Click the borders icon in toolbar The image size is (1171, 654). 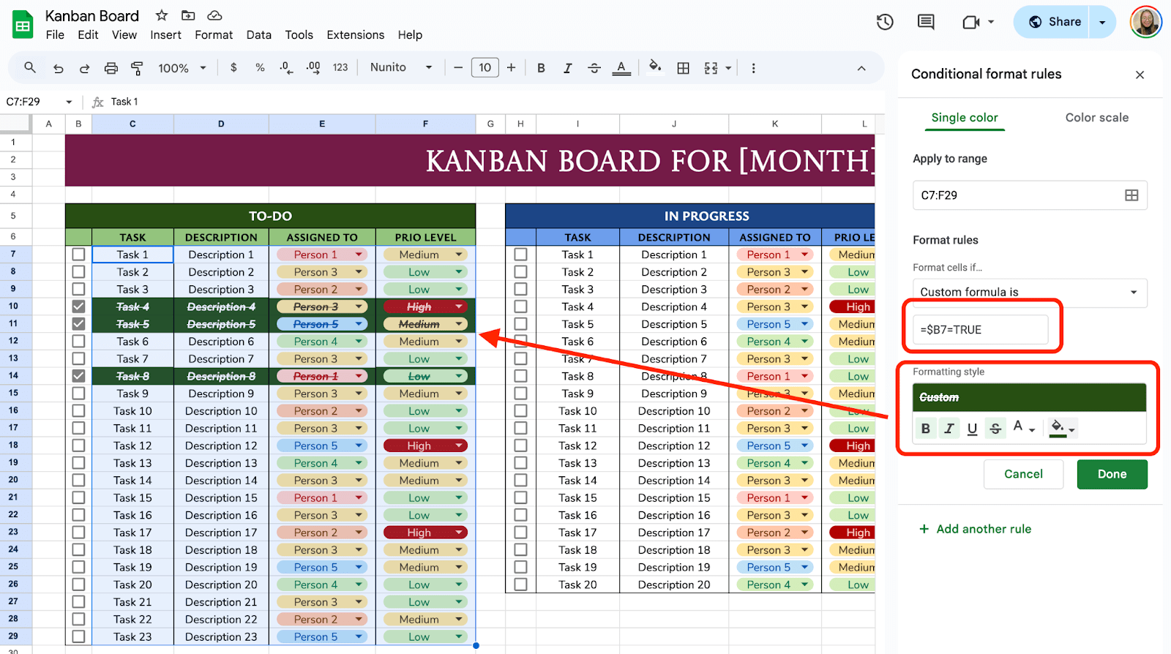pos(683,68)
